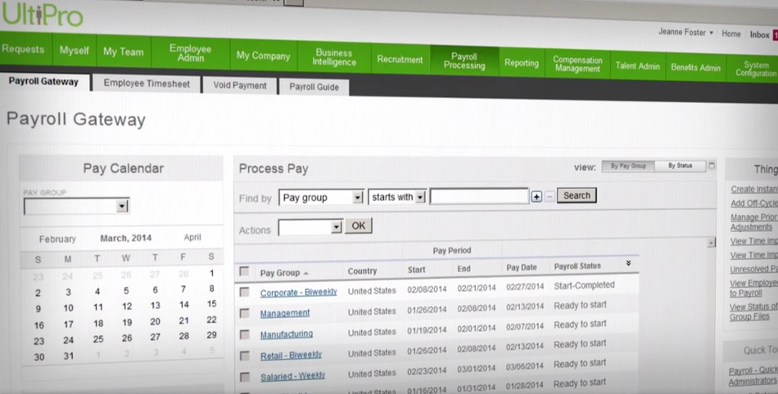Sort by the Country column header
The width and height of the screenshot is (778, 394).
(362, 271)
